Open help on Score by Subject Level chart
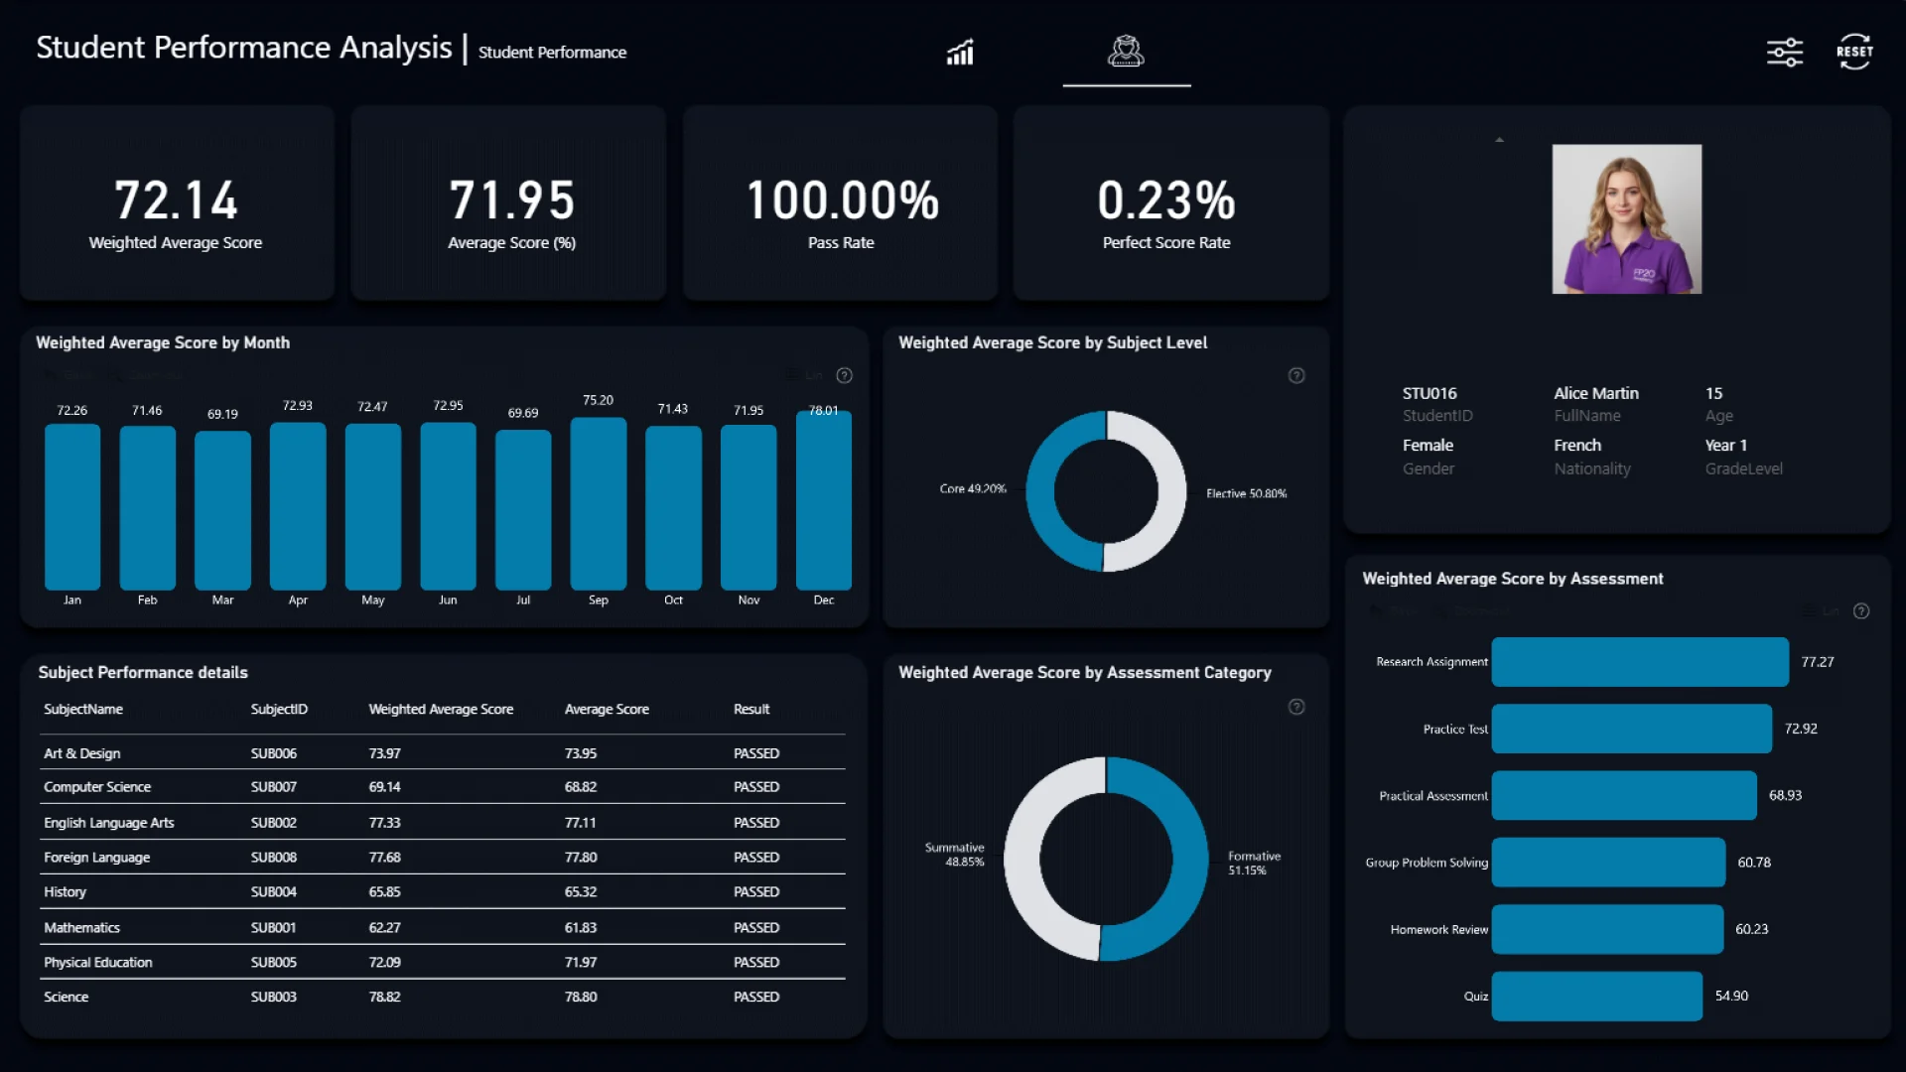The image size is (1906, 1072). [1295, 375]
